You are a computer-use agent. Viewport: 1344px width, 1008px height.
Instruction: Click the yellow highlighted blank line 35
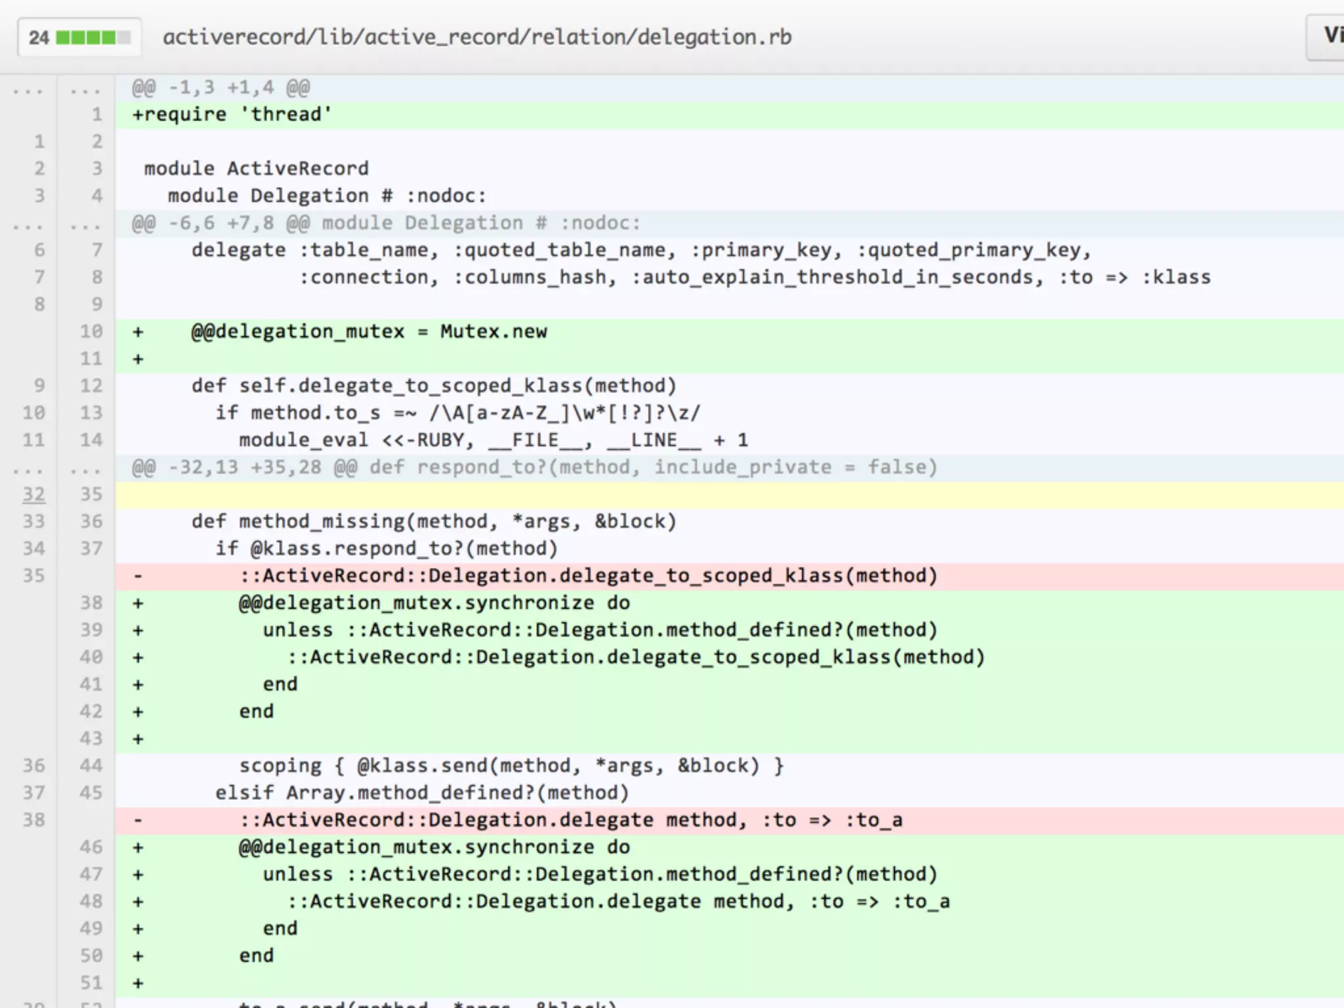tap(722, 495)
